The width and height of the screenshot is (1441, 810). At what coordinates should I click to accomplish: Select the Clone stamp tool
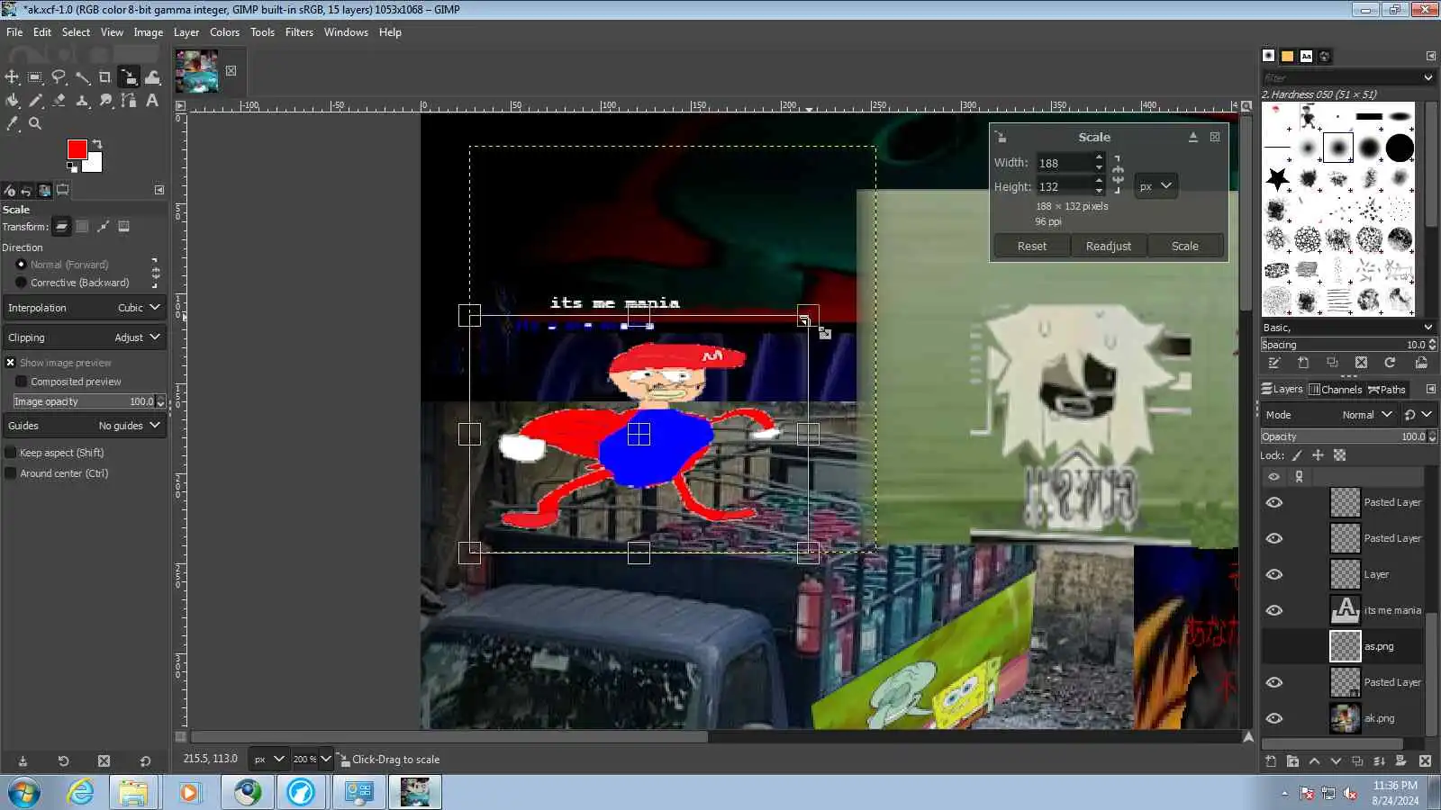(x=82, y=101)
